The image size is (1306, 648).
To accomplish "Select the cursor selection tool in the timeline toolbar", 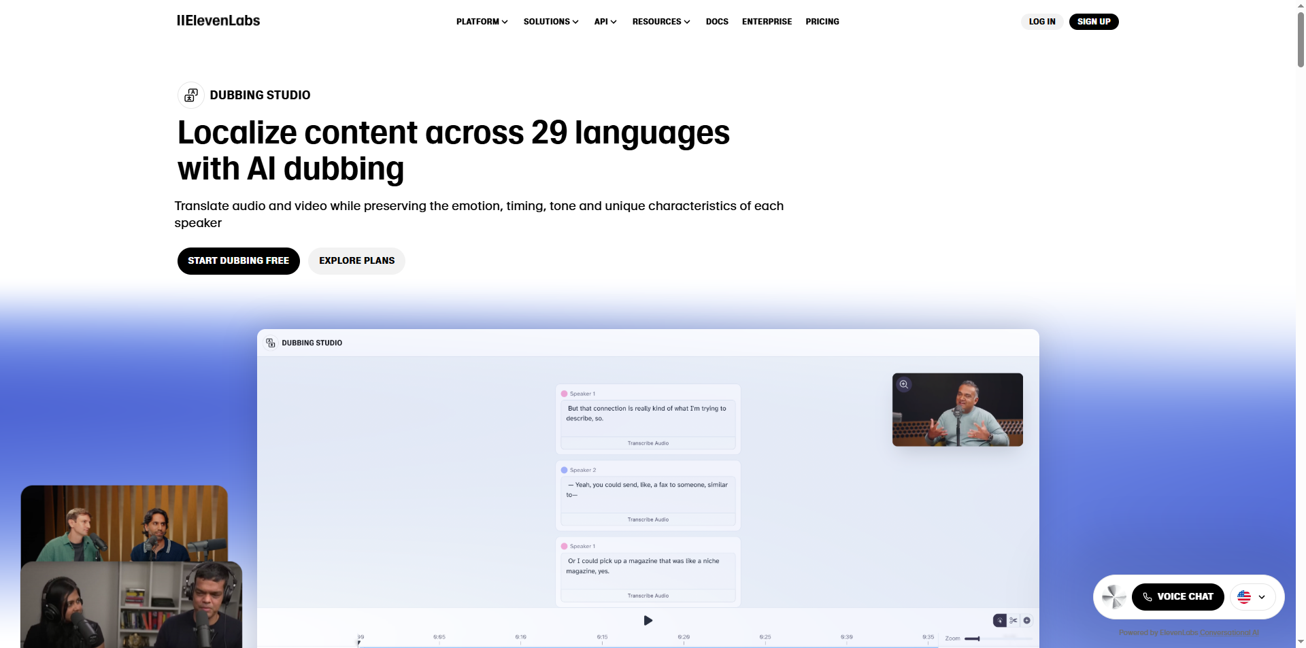I will click(1000, 620).
